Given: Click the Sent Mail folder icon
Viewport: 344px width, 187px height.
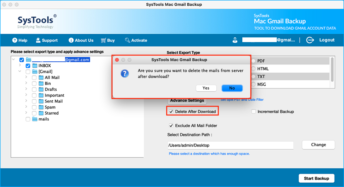Looking at the screenshot, I should [41, 101].
